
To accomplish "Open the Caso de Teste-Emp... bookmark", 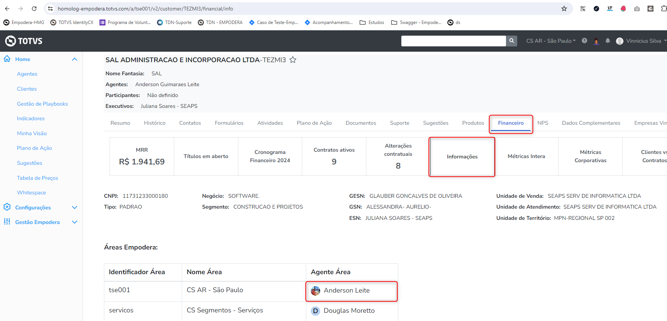I will tap(274, 22).
